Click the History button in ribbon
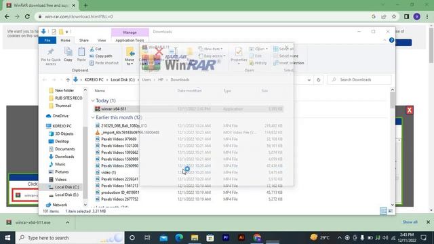Image resolution: width=434 pixels, height=244 pixels. click(258, 63)
